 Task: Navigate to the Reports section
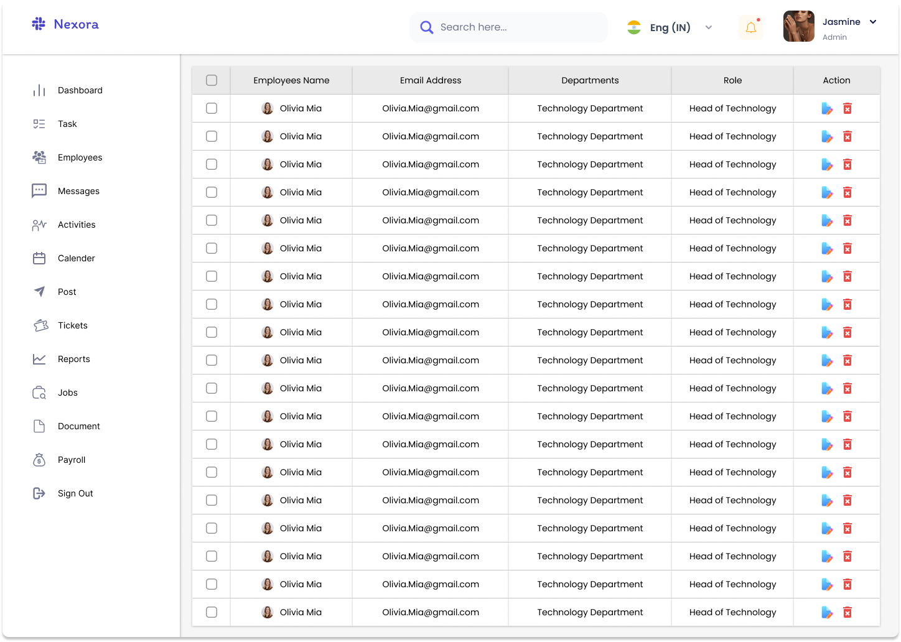(x=39, y=359)
